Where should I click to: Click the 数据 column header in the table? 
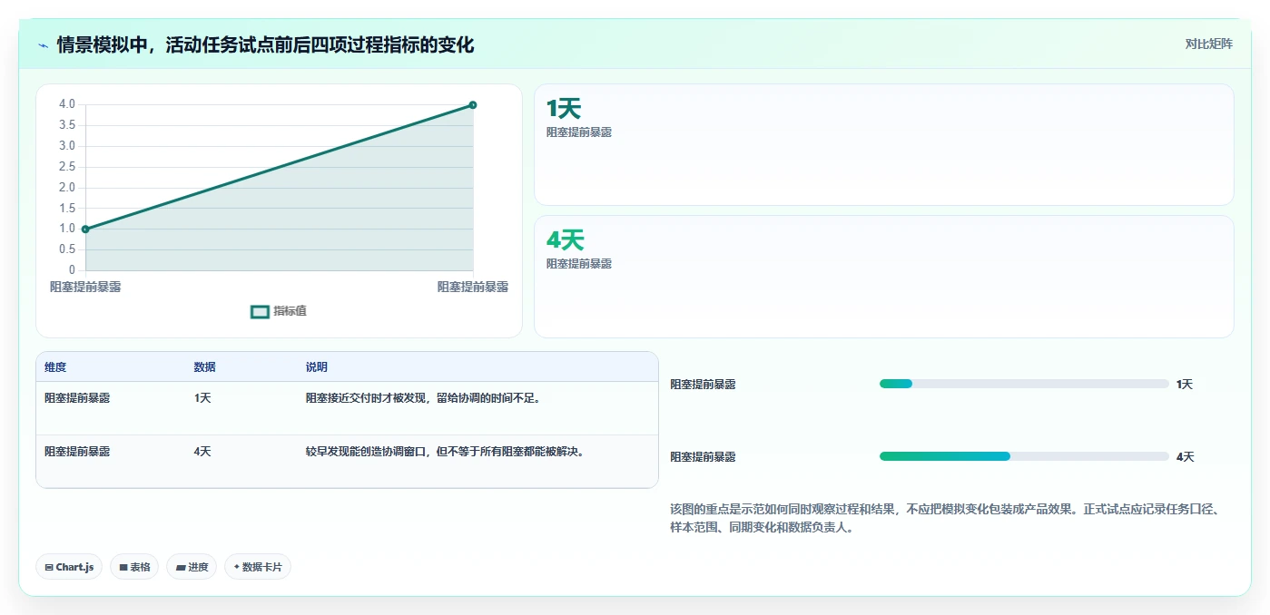pyautogui.click(x=204, y=367)
